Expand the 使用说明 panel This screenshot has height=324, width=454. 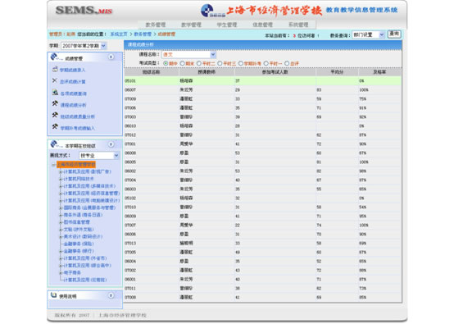click(x=111, y=295)
